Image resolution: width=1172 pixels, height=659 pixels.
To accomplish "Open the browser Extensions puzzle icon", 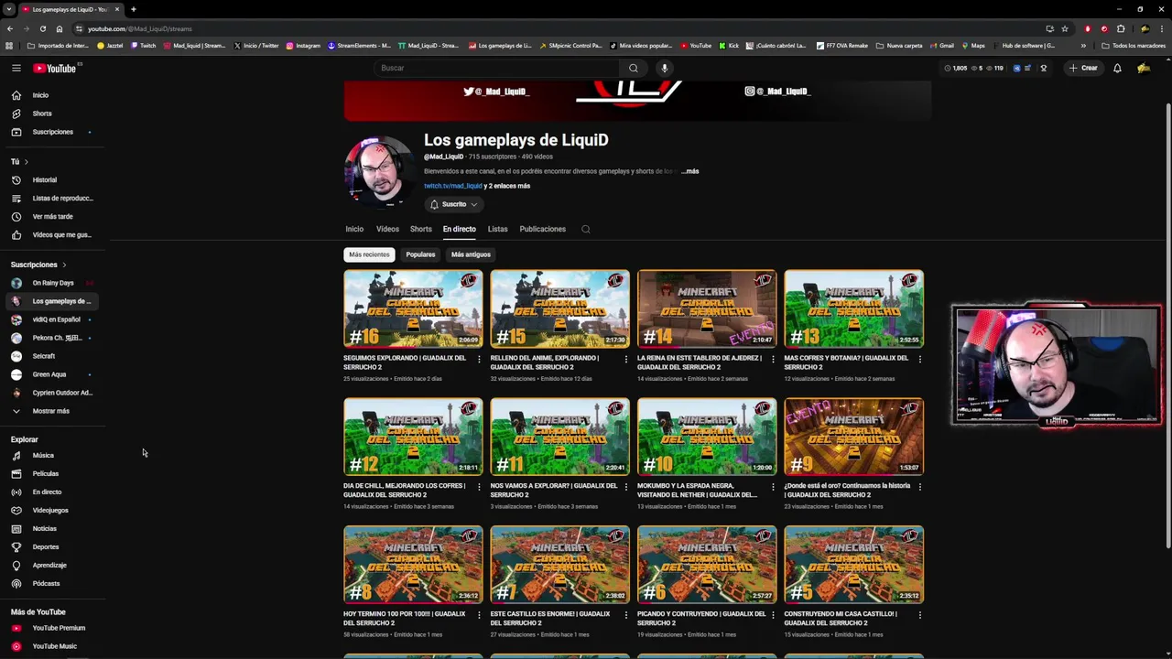I will (x=1121, y=28).
